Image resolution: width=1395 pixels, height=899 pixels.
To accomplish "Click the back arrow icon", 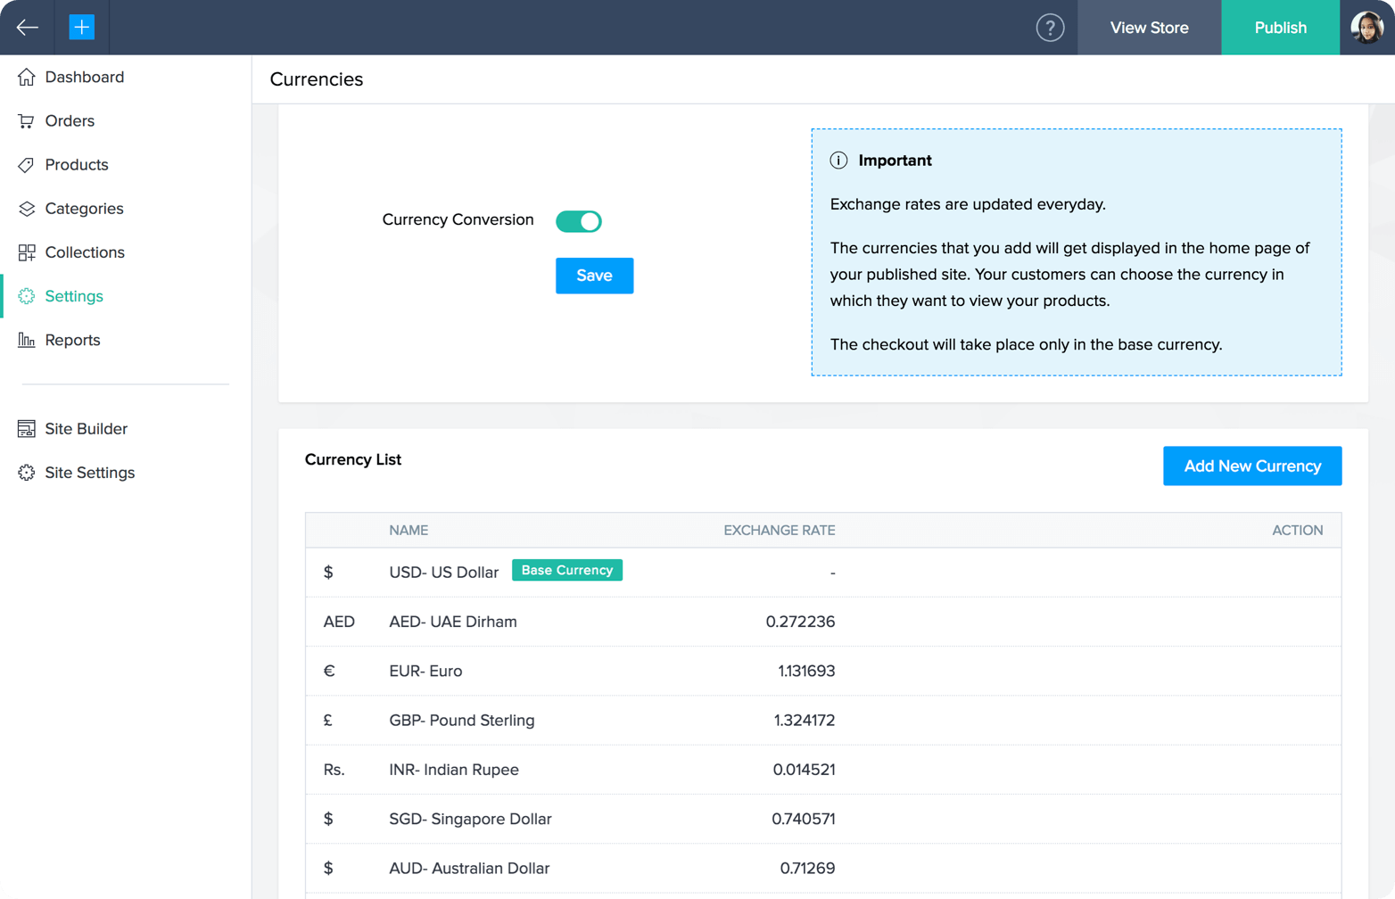I will [x=27, y=28].
